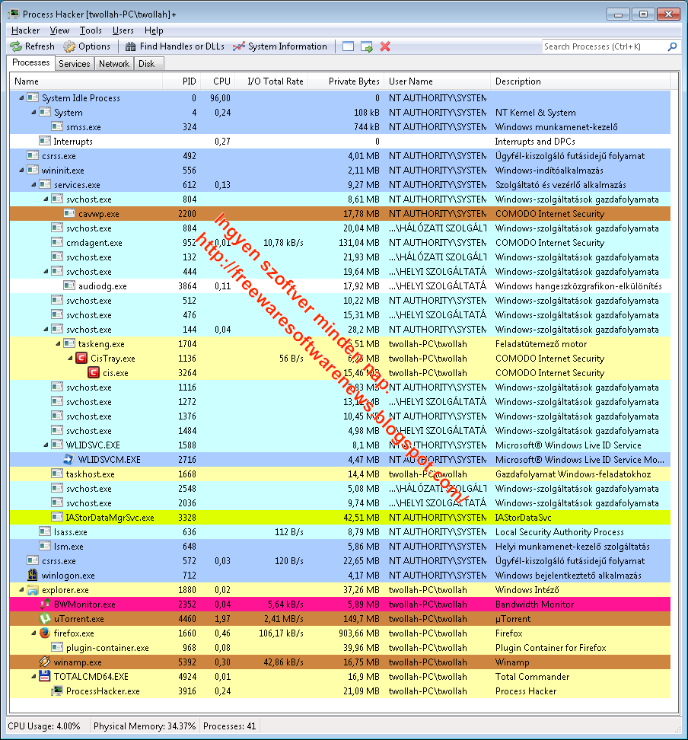Click the red X terminate icon

click(385, 46)
